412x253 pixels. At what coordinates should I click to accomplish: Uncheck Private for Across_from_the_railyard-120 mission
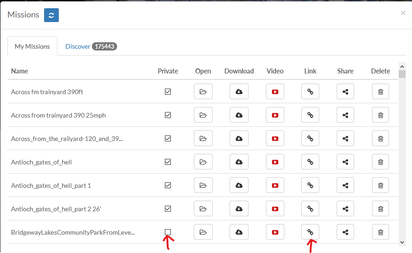pos(168,138)
